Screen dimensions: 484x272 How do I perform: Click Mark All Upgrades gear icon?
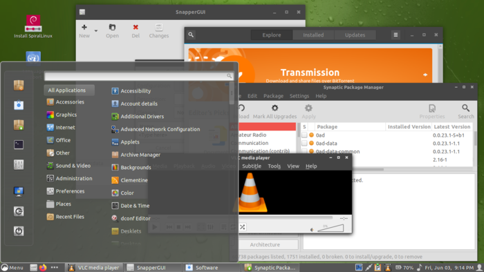[x=274, y=108]
